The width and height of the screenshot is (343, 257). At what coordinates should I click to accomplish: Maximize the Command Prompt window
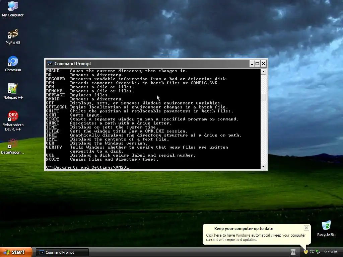(x=258, y=64)
